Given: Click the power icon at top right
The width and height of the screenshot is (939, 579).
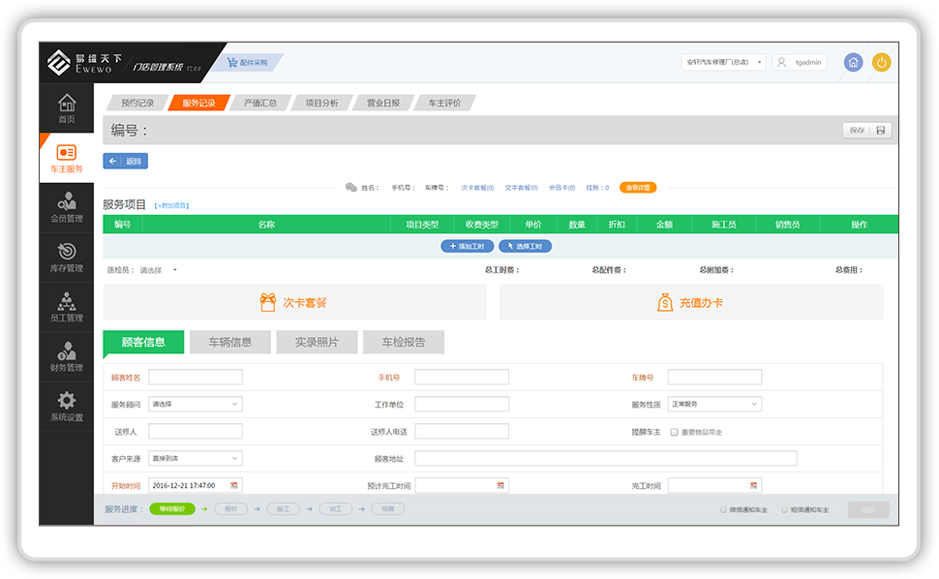Looking at the screenshot, I should (x=882, y=61).
